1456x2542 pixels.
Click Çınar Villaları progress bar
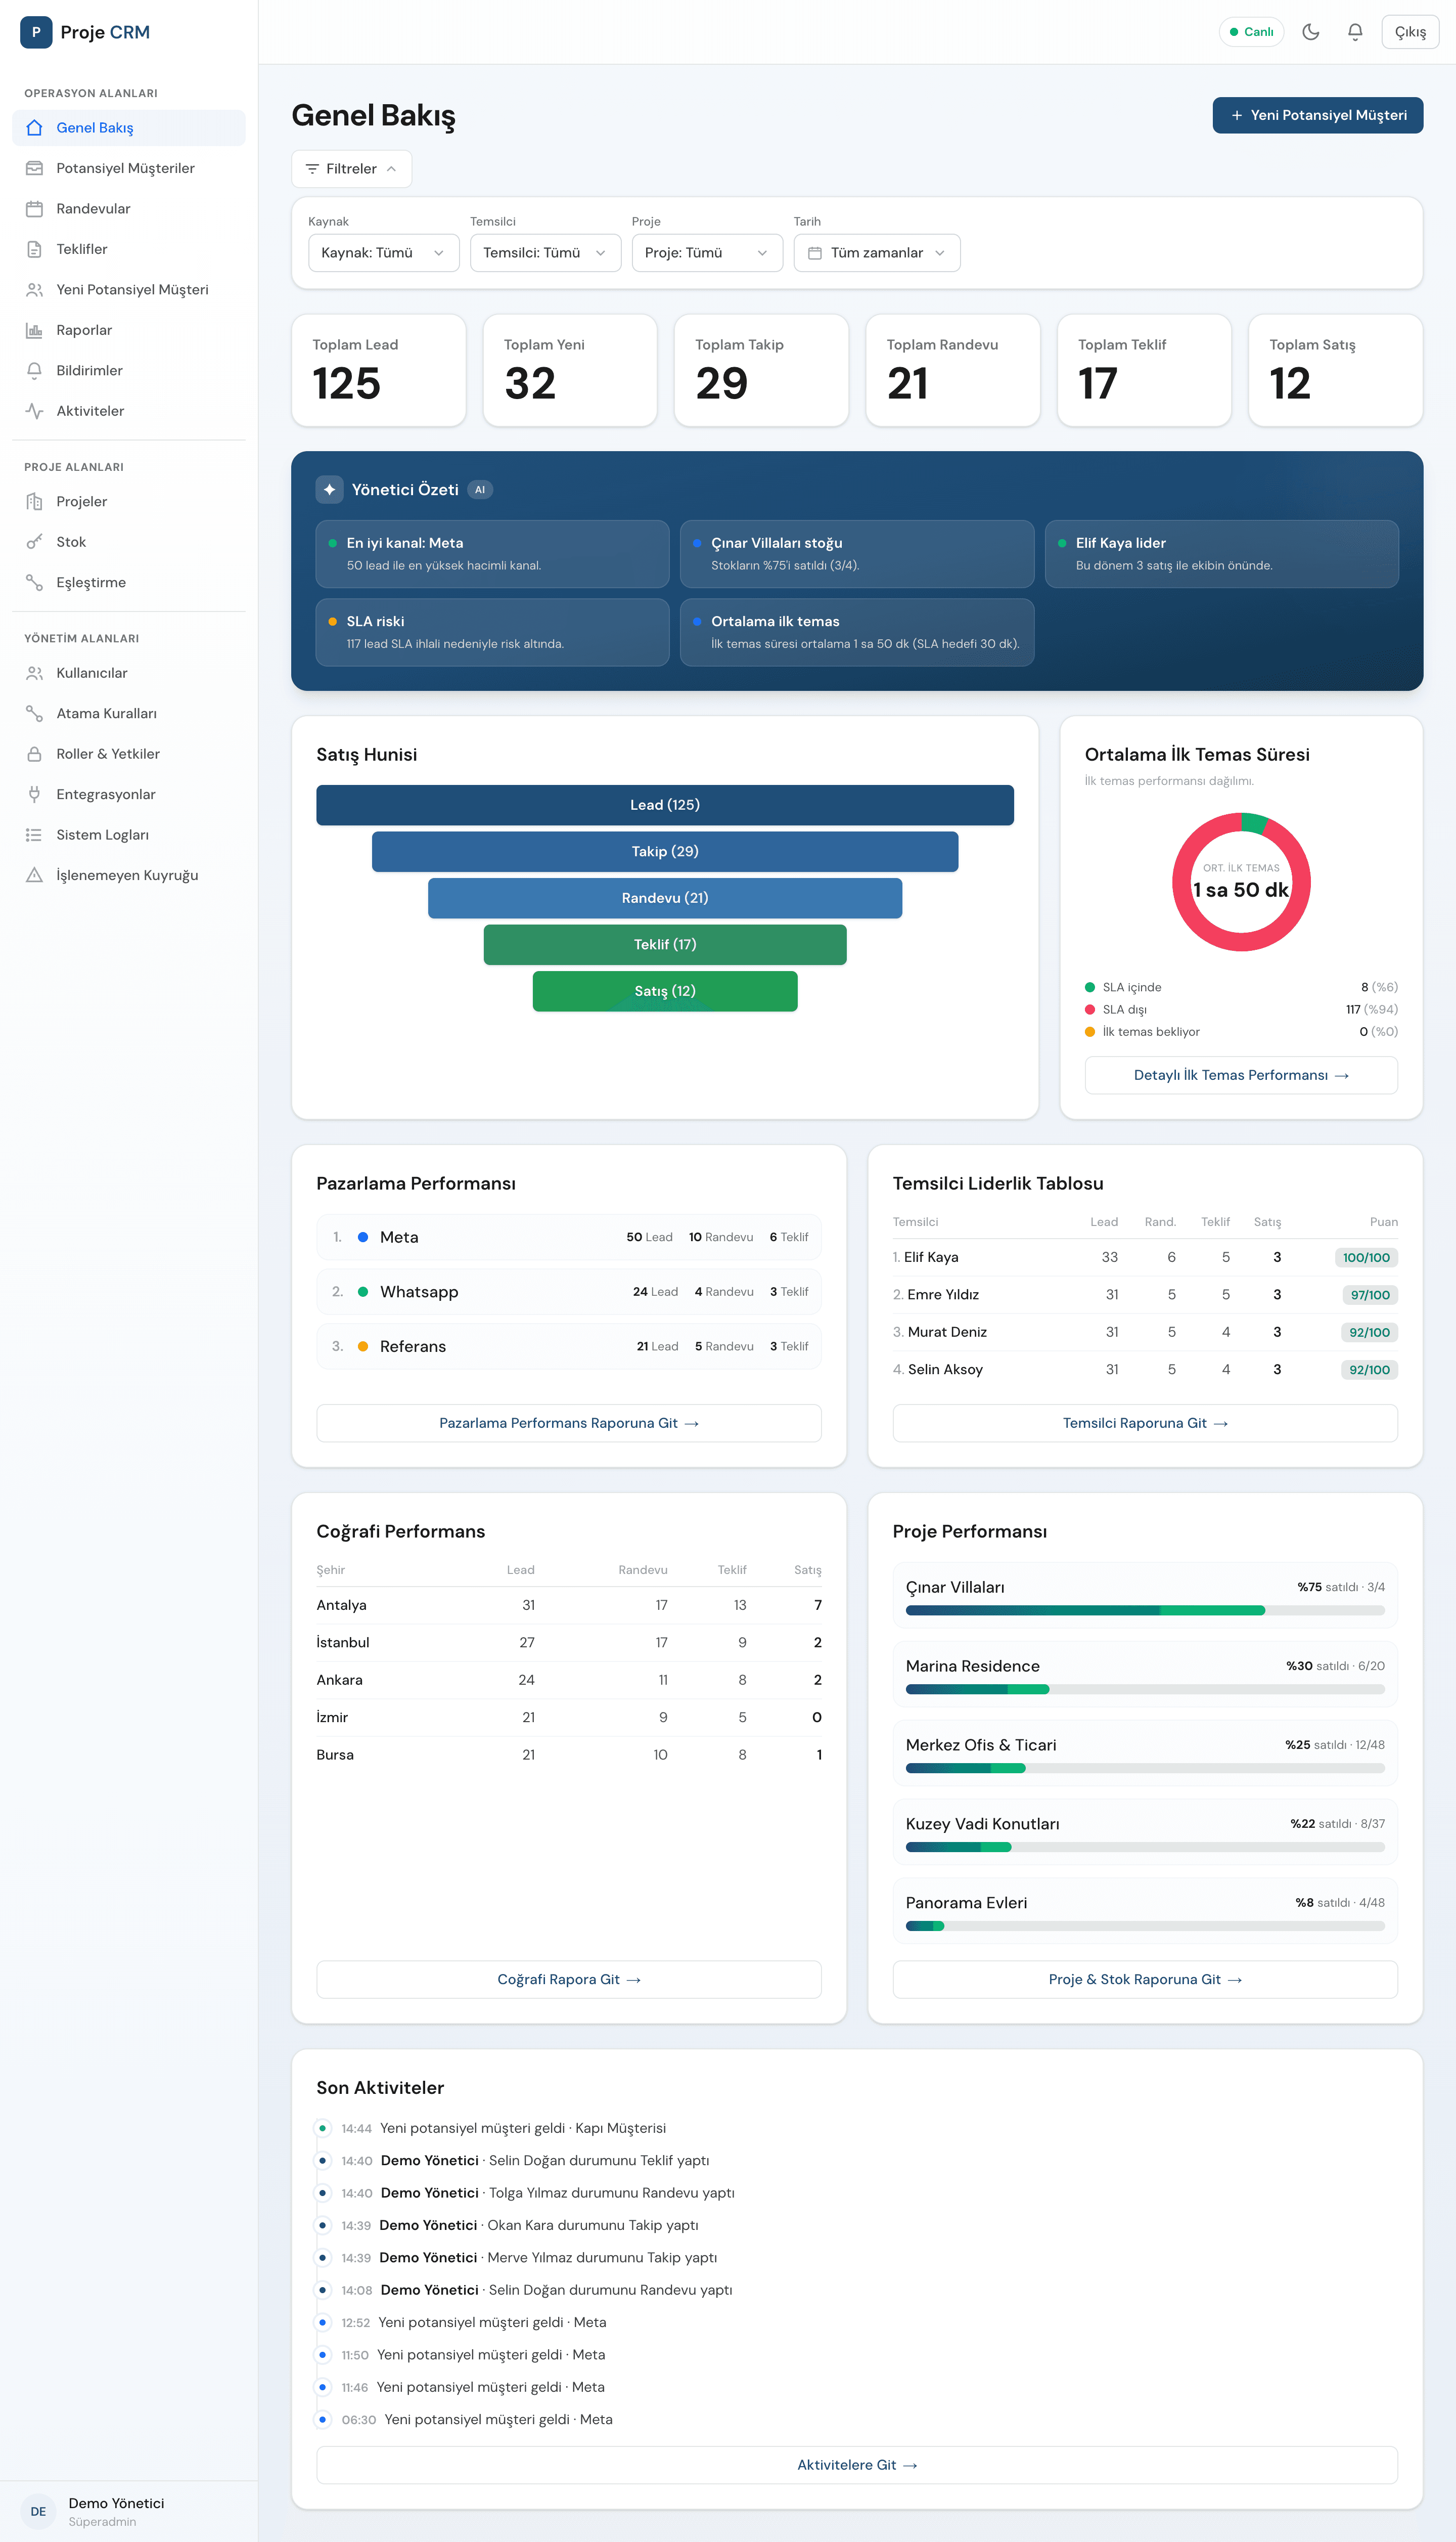tap(1145, 1611)
